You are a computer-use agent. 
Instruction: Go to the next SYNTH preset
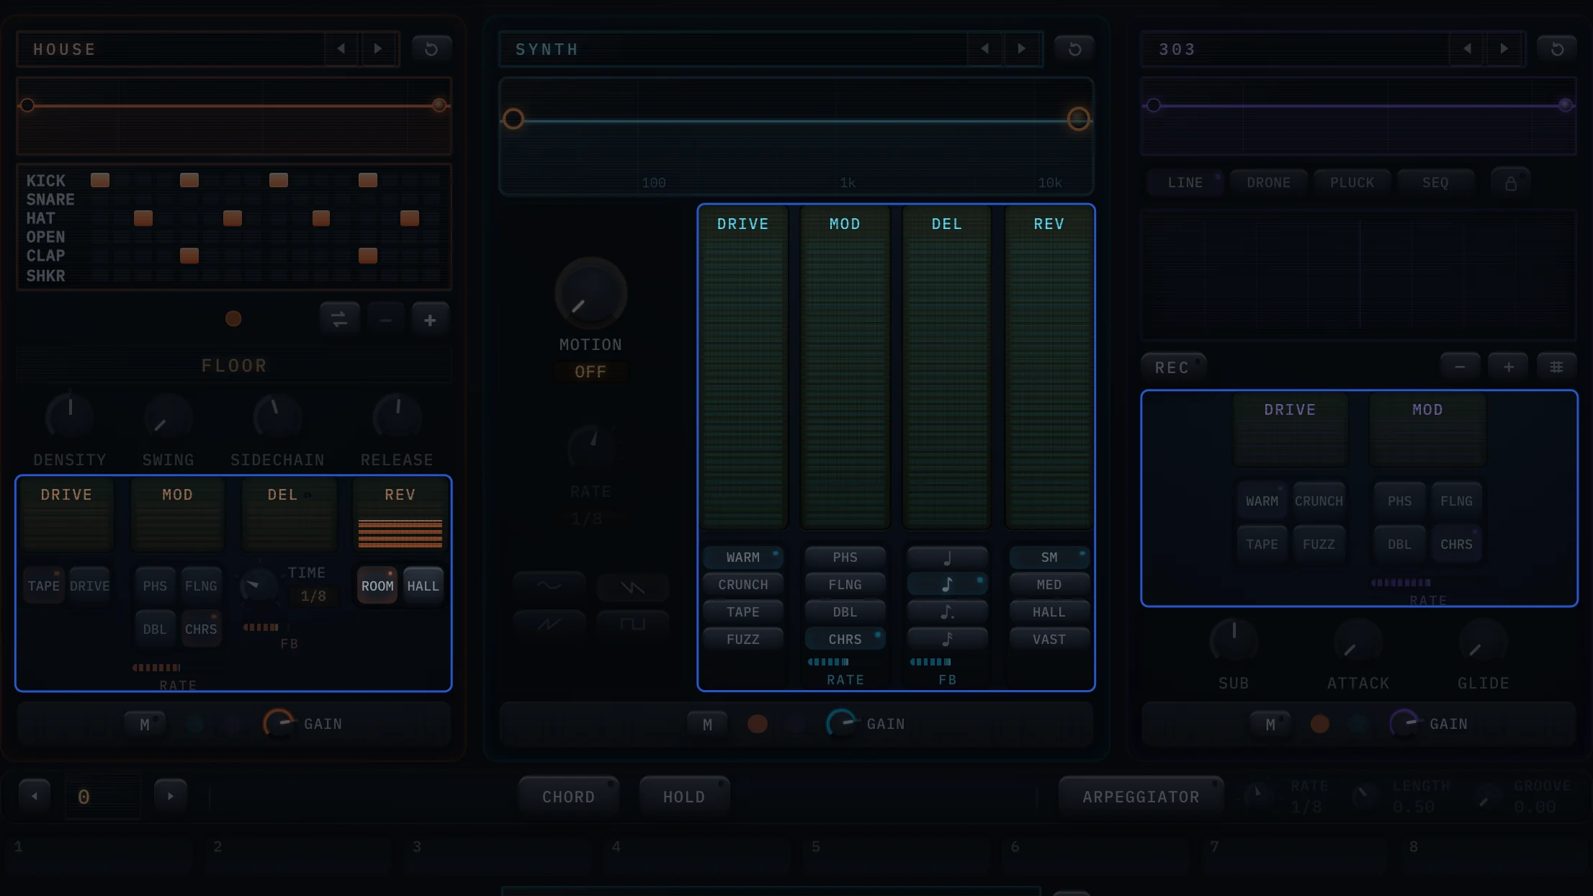coord(1022,49)
